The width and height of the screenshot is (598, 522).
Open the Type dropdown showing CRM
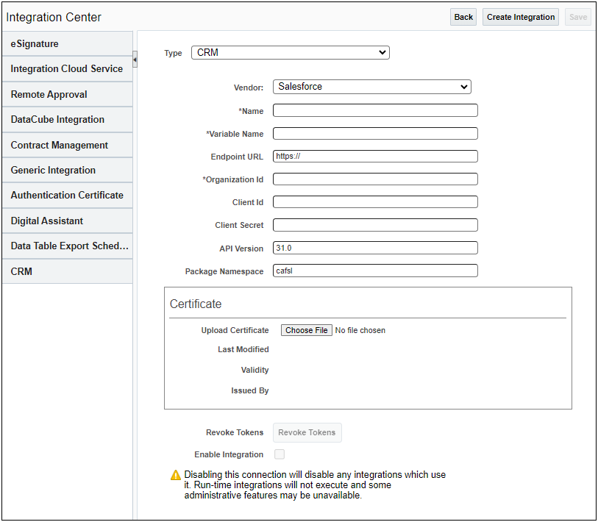[x=290, y=52]
